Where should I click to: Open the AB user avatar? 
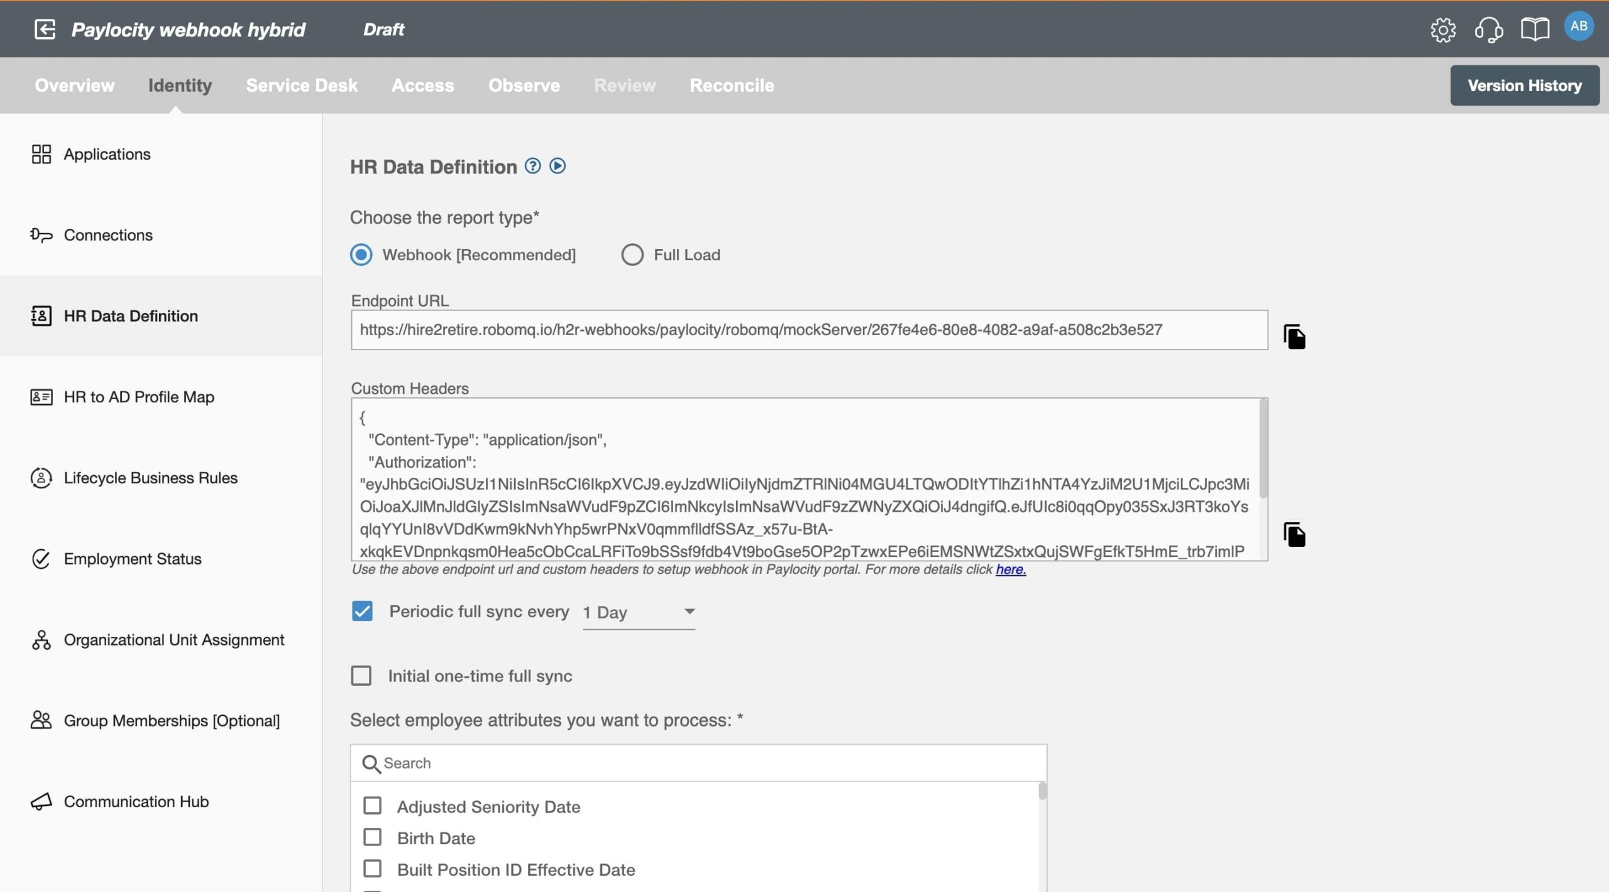pos(1578,26)
